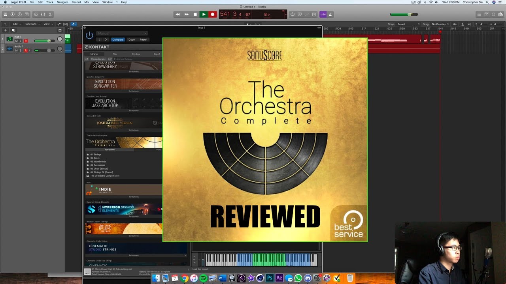Go to previous preset arrow in plugin
Image resolution: width=506 pixels, height=284 pixels.
pyautogui.click(x=99, y=39)
